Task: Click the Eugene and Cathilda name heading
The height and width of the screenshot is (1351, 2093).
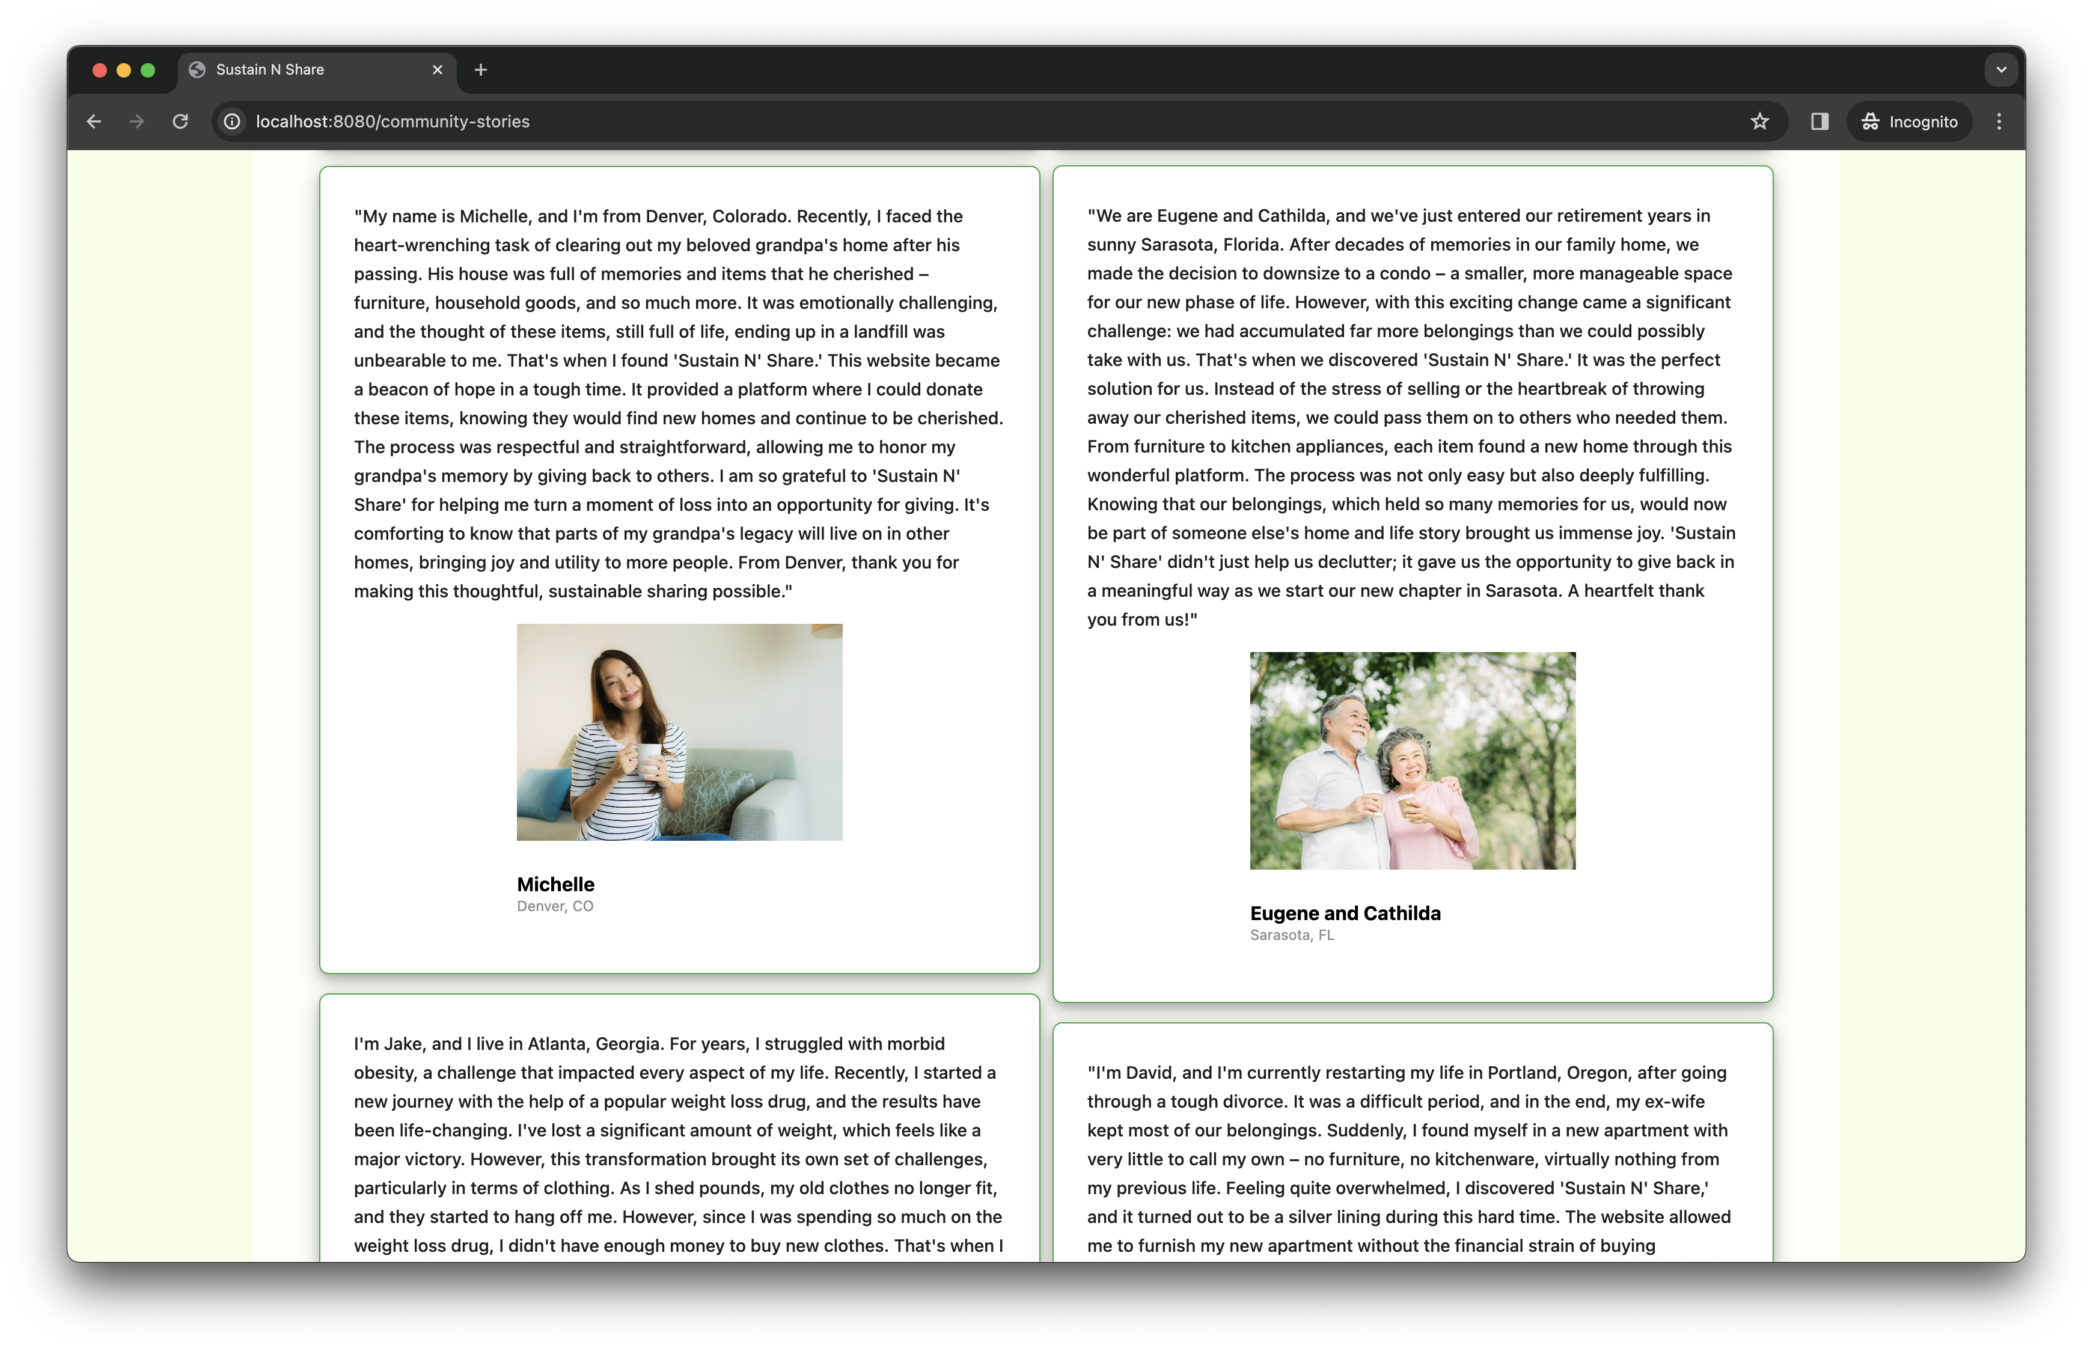Action: [x=1345, y=913]
